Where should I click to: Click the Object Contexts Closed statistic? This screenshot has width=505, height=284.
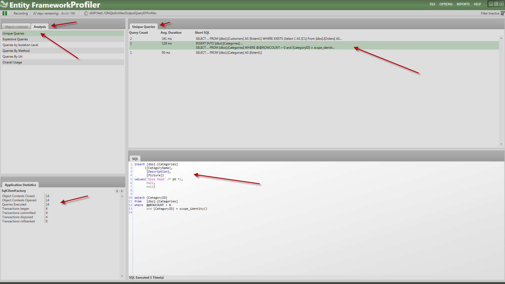[x=18, y=196]
